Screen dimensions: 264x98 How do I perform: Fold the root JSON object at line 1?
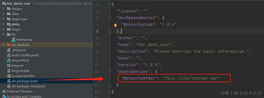tap(110, 4)
